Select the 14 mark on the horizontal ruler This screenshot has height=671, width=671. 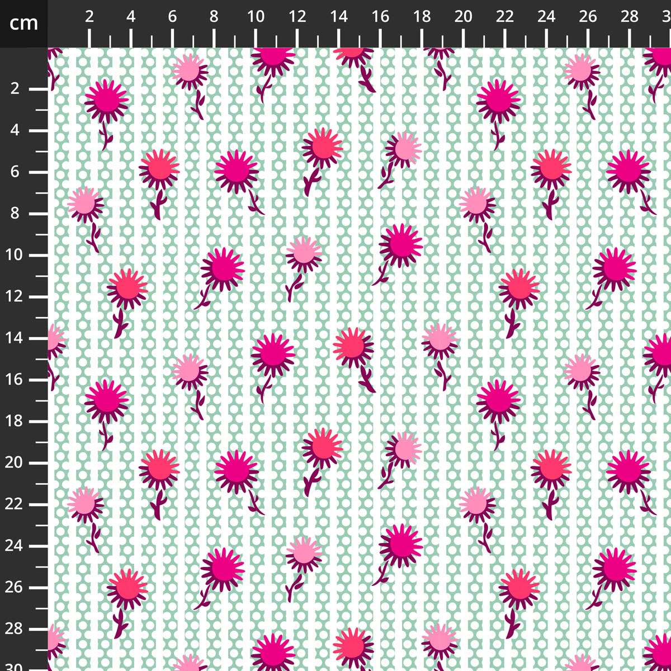[x=339, y=17]
